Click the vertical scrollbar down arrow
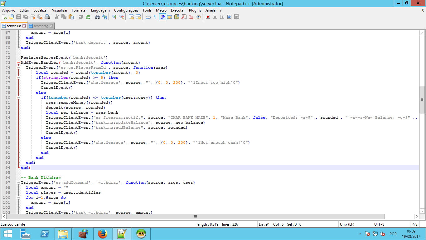 coord(422,211)
